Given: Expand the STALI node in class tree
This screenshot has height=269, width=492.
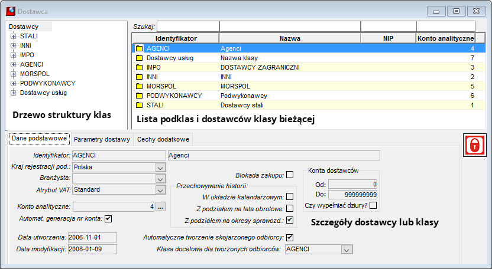Looking at the screenshot, I should pyautogui.click(x=13, y=37).
